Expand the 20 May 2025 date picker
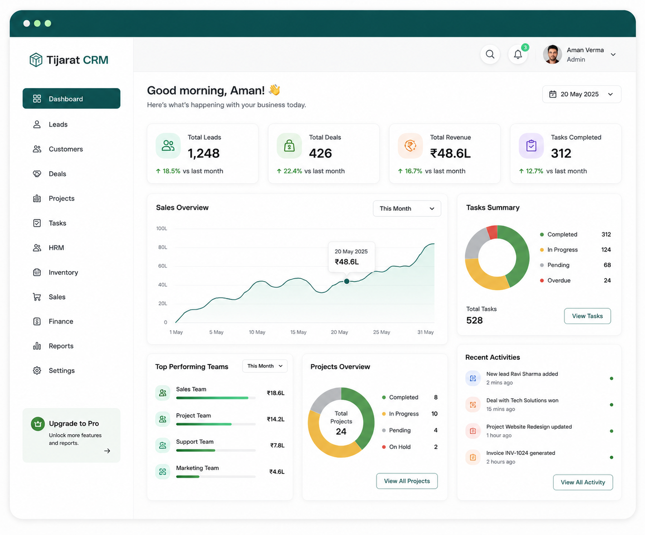This screenshot has height=535, width=645. (x=582, y=94)
